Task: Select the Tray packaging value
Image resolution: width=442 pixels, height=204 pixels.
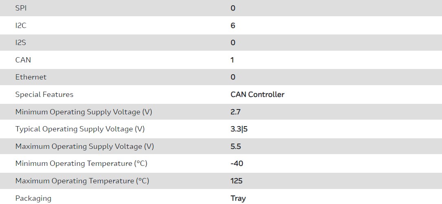Action: (x=238, y=198)
